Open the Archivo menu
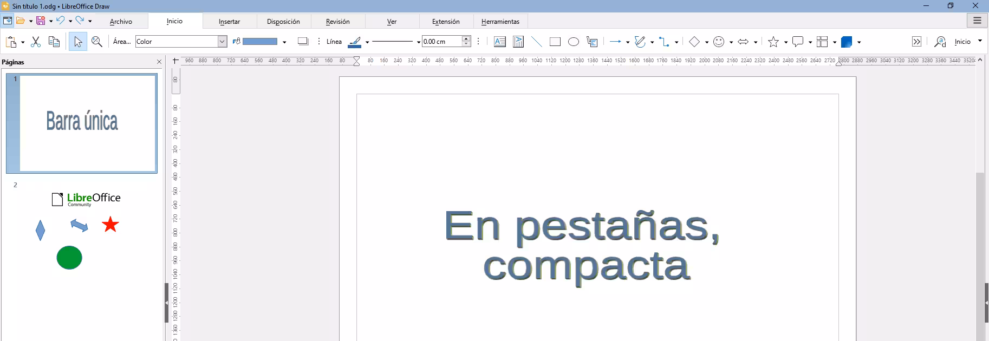989x341 pixels. pyautogui.click(x=121, y=22)
